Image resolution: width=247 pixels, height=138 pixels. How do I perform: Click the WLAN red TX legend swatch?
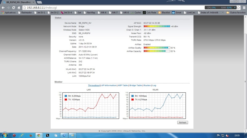pos(132,100)
